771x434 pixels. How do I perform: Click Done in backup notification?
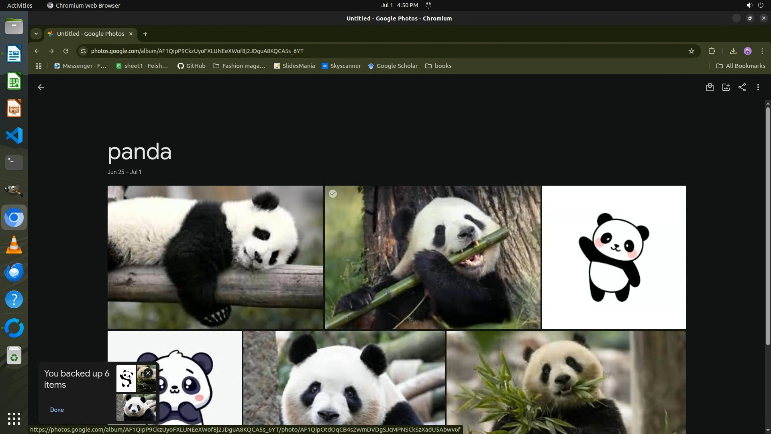(x=57, y=410)
